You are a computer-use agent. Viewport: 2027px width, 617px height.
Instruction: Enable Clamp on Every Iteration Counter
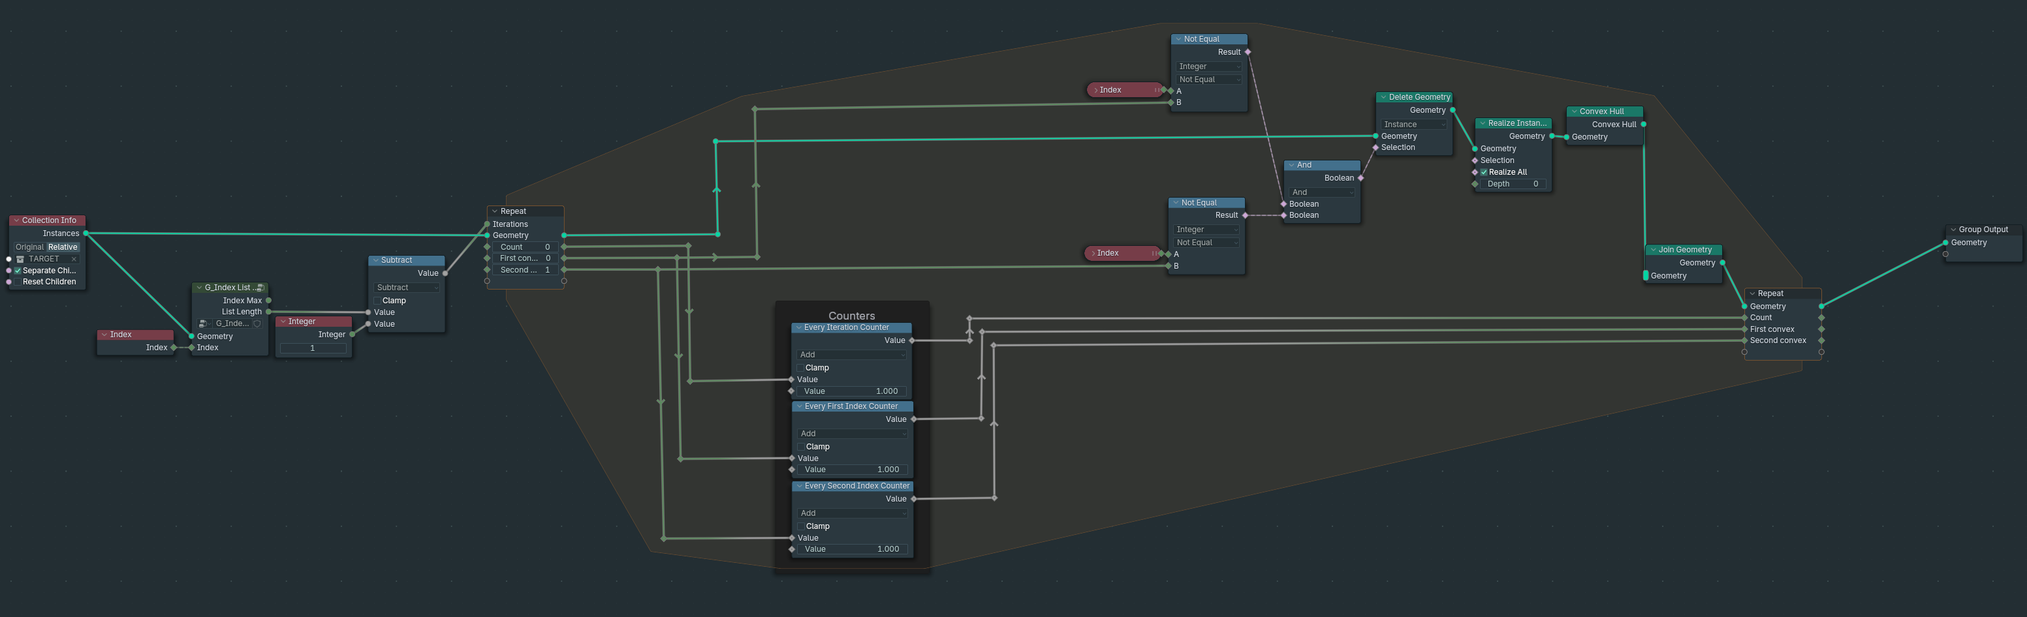click(x=800, y=368)
